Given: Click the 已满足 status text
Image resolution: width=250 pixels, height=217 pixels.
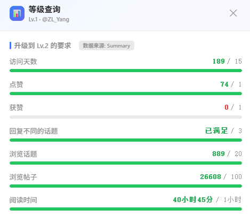Looking at the screenshot, I should pyautogui.click(x=216, y=130).
